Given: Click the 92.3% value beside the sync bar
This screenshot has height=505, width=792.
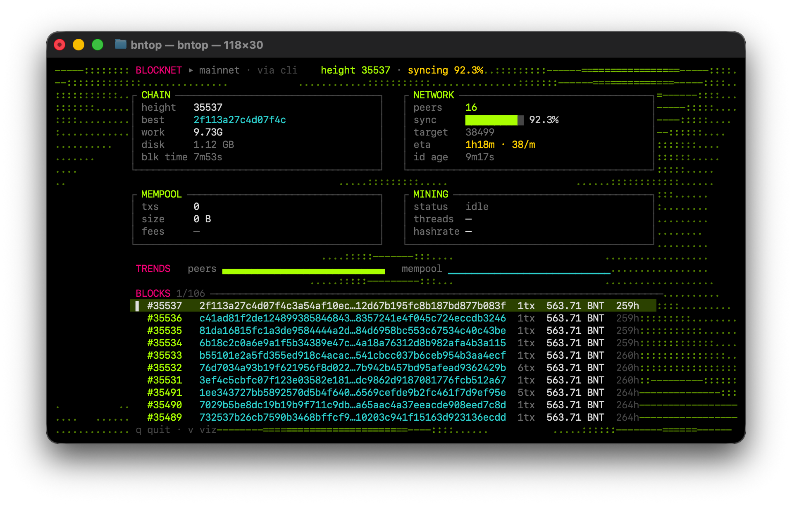Looking at the screenshot, I should pos(544,120).
